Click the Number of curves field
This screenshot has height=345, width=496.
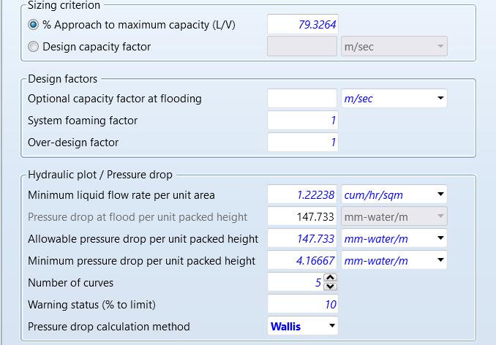295,283
